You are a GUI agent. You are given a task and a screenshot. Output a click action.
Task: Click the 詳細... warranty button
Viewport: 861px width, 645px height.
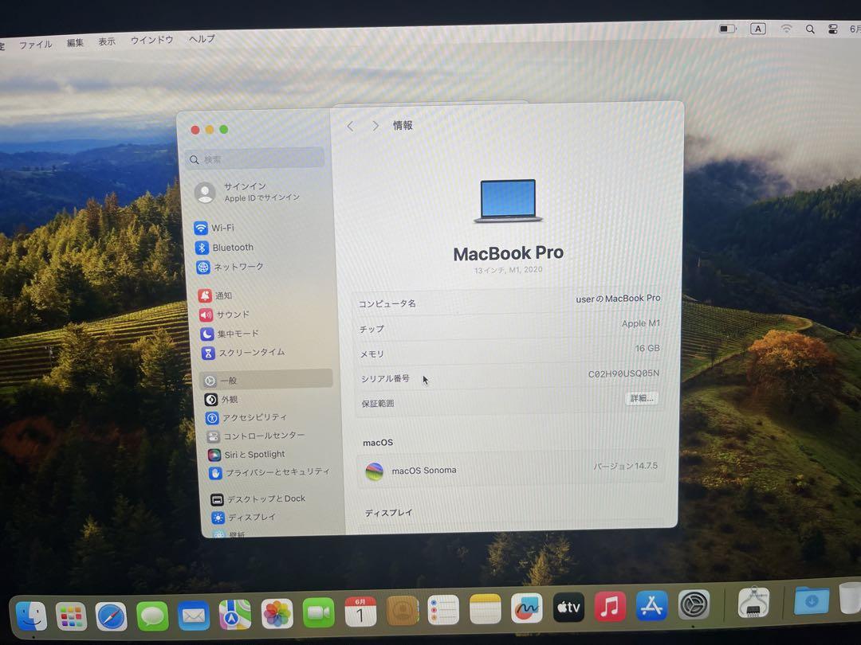click(641, 399)
